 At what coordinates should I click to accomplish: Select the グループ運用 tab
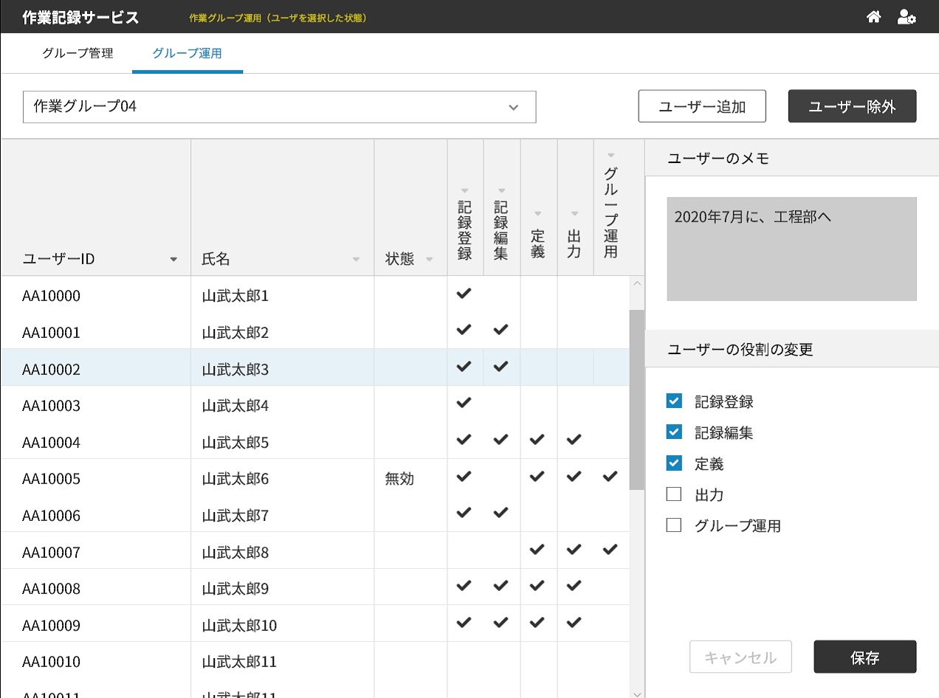(x=187, y=53)
